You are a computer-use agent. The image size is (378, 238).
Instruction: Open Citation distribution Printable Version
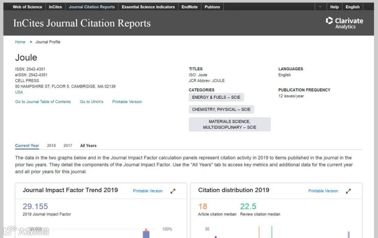click(323, 191)
